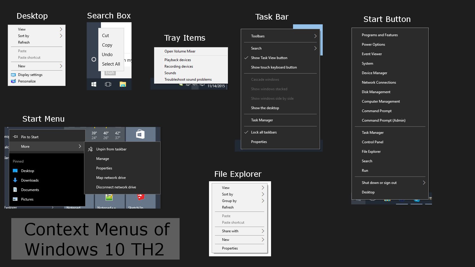Expand Group by in File Explorer menu

tap(263, 201)
